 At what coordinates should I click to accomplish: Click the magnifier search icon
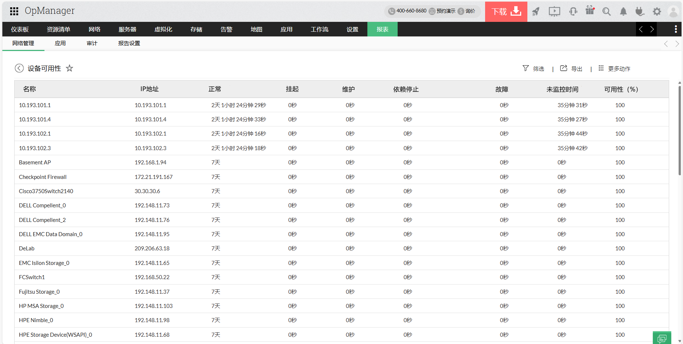click(606, 12)
